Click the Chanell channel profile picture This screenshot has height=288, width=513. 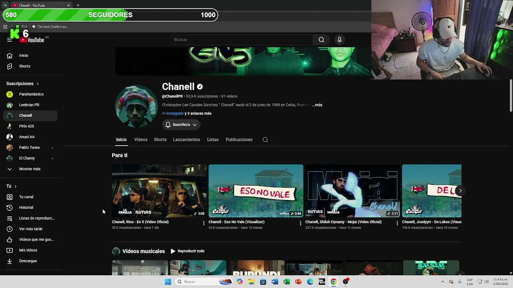coord(136,106)
